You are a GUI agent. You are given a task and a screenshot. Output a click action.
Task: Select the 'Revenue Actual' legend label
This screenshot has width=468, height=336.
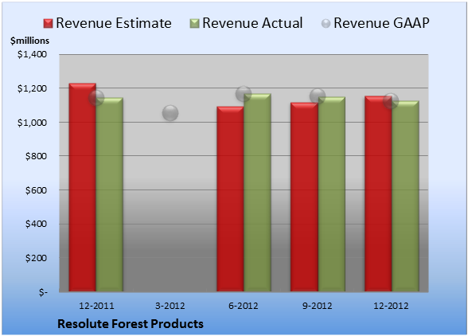(252, 23)
